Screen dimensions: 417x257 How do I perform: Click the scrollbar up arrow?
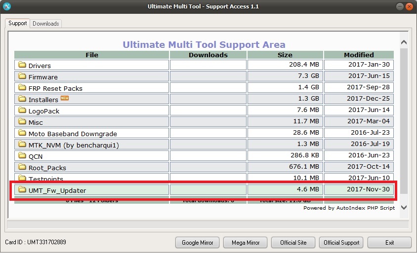pos(404,42)
